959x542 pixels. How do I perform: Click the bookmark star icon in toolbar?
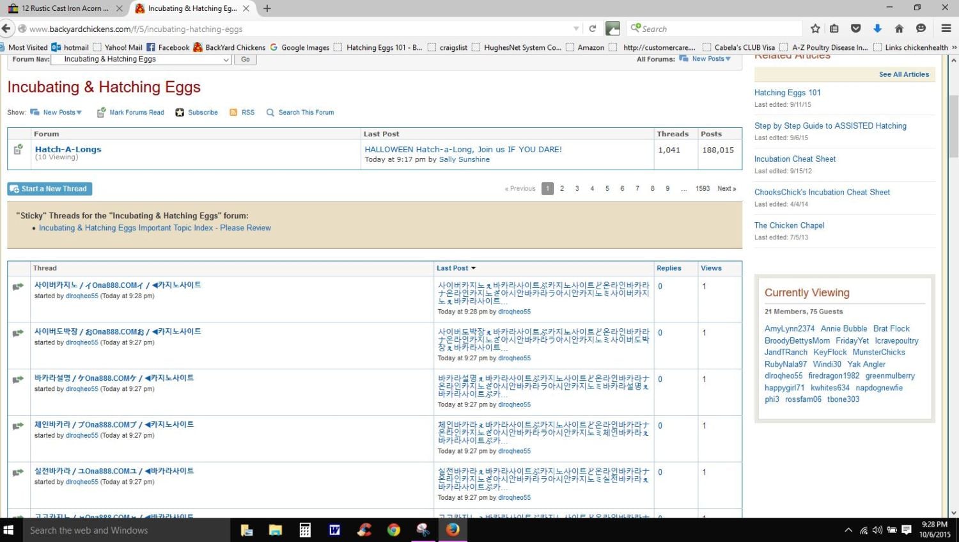[815, 29]
